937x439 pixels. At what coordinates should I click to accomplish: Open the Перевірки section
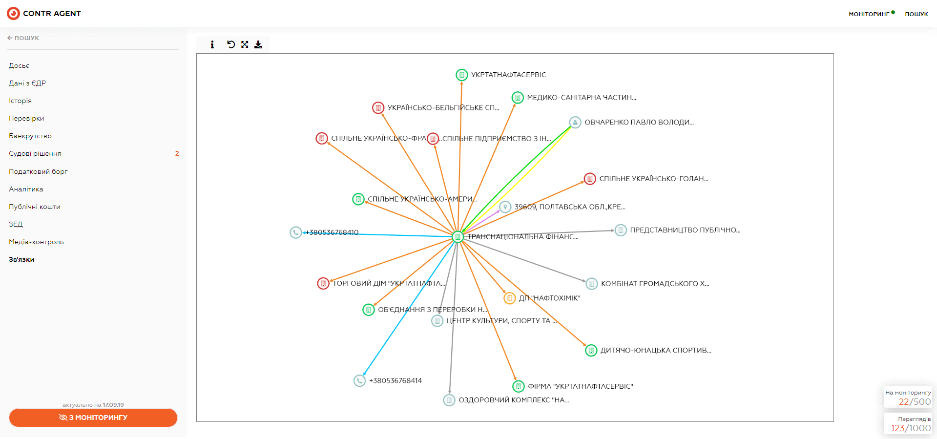pyautogui.click(x=26, y=118)
